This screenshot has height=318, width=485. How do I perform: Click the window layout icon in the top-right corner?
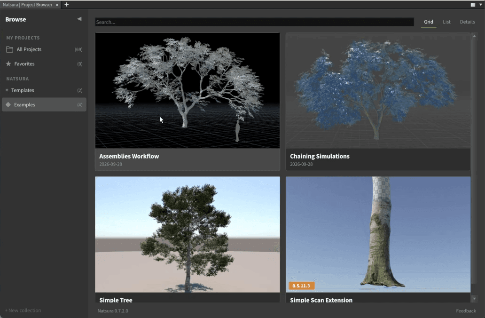click(x=473, y=5)
